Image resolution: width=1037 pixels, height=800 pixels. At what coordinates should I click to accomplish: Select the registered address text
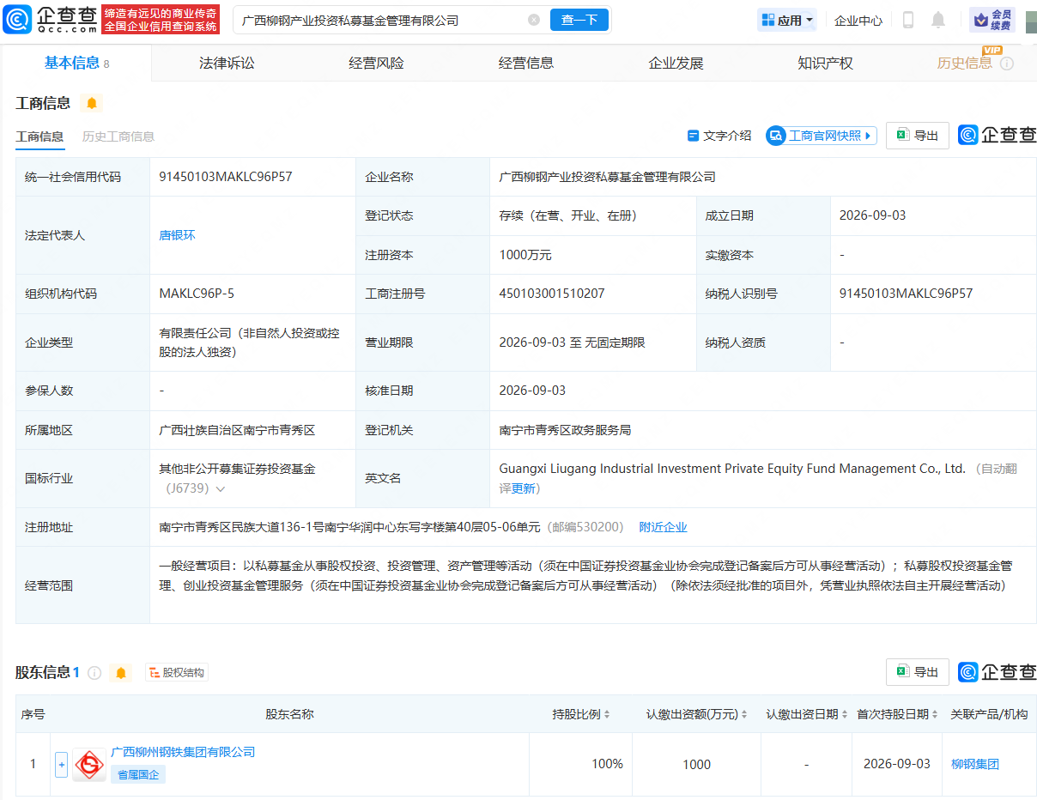[350, 527]
